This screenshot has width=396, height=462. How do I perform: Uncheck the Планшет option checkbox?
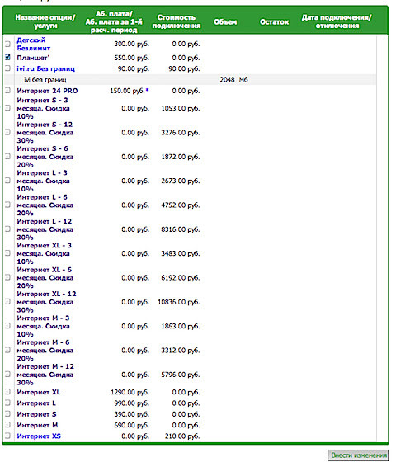[7, 57]
